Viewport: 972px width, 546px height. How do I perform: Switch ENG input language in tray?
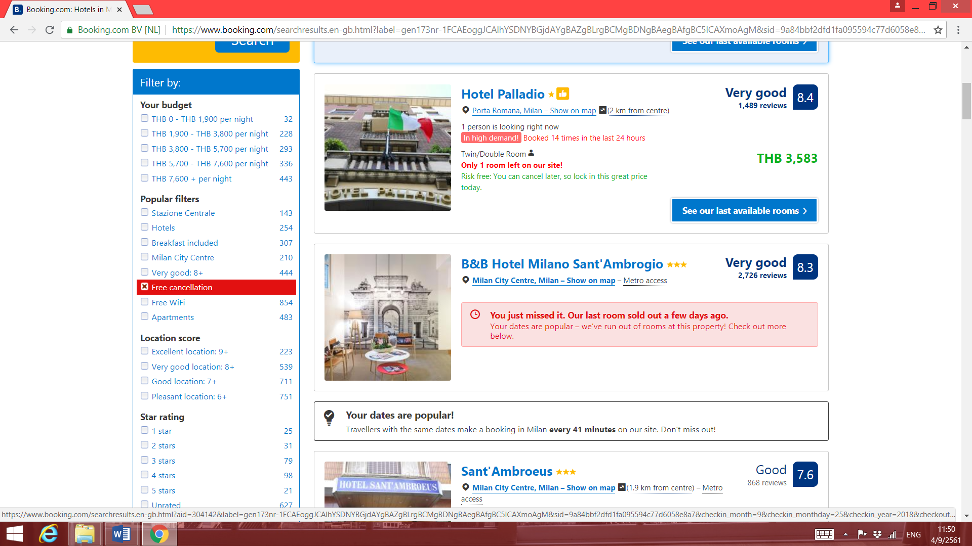pos(913,534)
